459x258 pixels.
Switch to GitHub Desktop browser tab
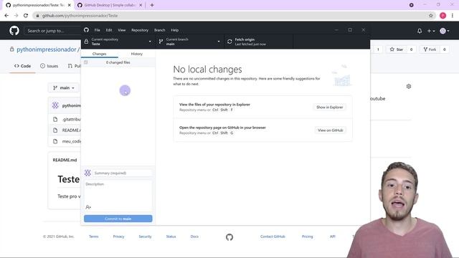click(110, 5)
